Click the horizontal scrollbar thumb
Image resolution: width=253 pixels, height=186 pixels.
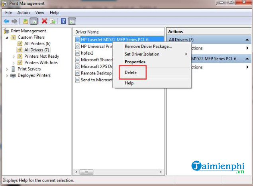(86, 172)
